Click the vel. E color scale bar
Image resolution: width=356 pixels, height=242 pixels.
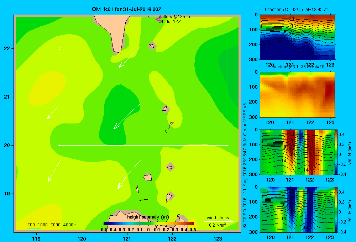(336, 210)
